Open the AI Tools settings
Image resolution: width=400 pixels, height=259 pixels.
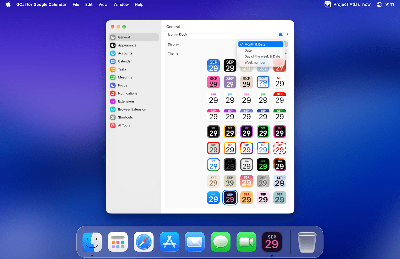134,125
